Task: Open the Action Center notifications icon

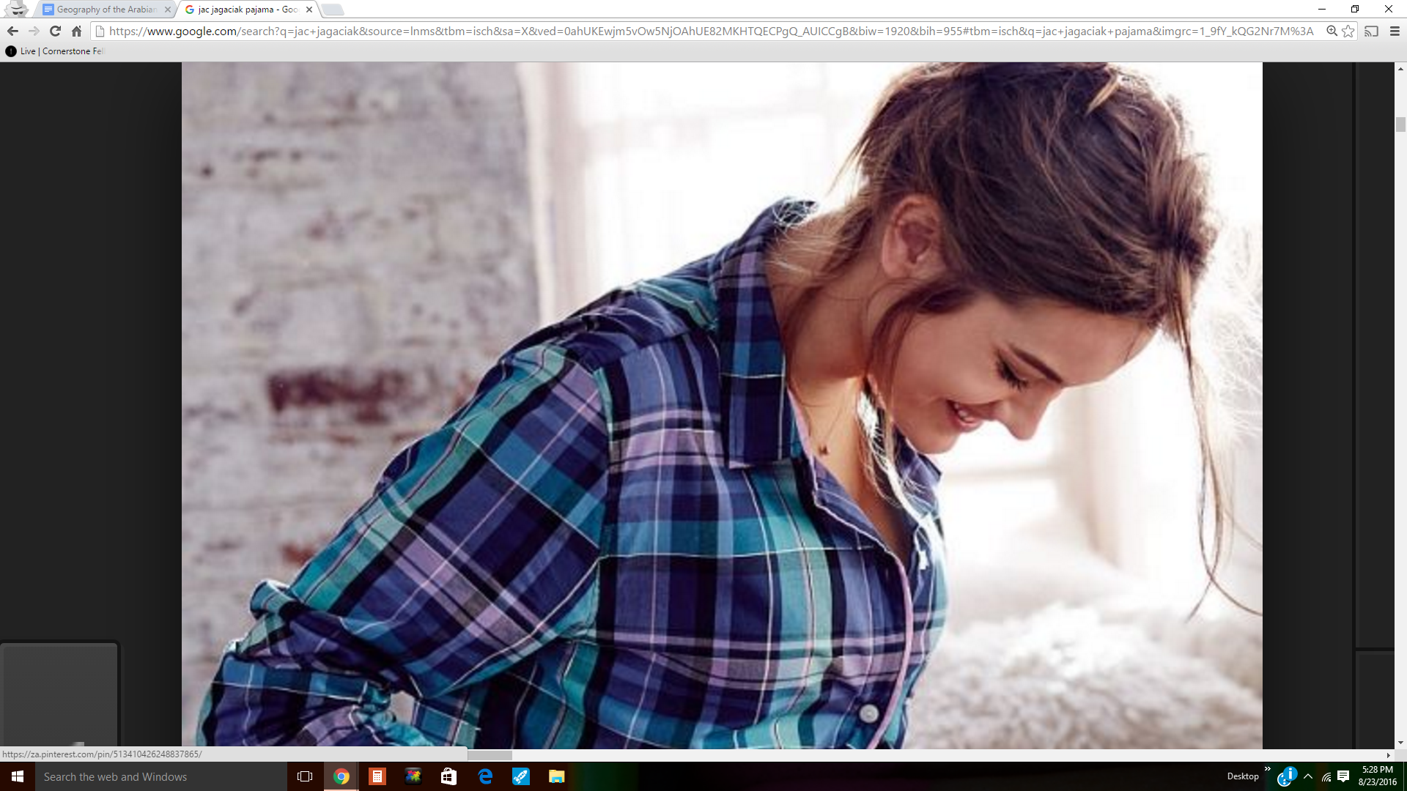Action: [x=1343, y=776]
